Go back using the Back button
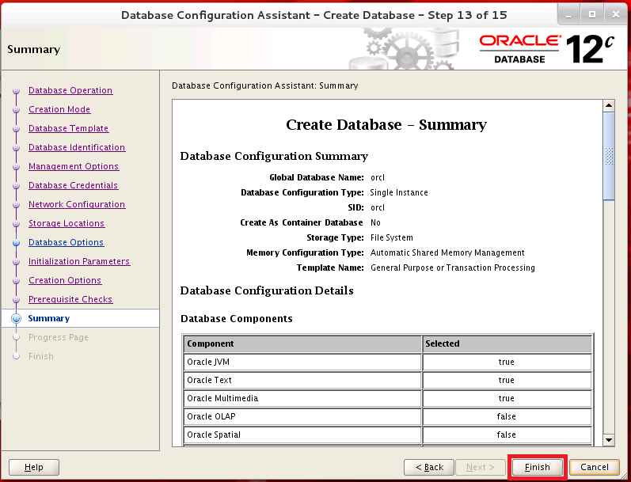This screenshot has height=482, width=631. click(428, 467)
